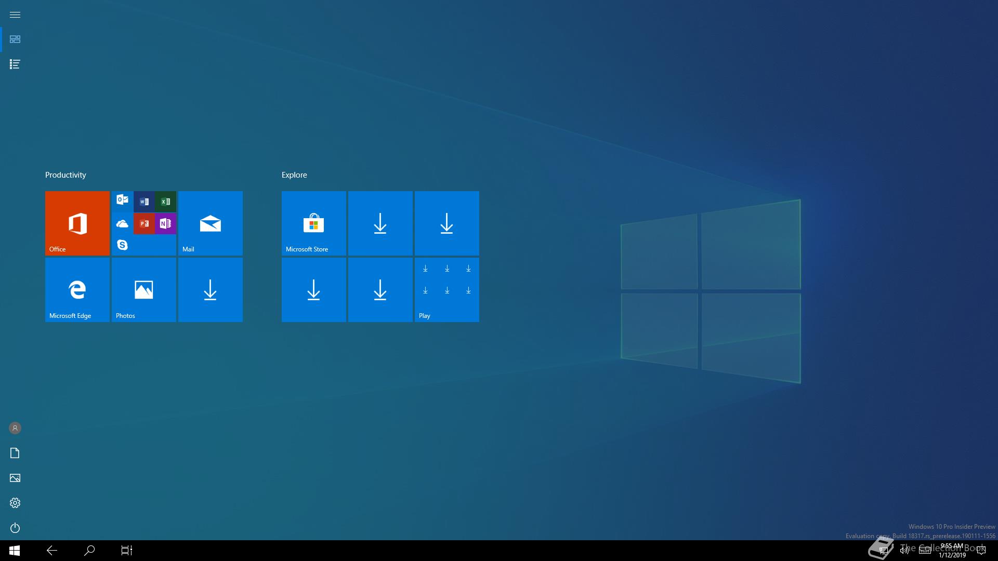The width and height of the screenshot is (998, 561).
Task: Open the touch keyboard tray icon
Action: (x=925, y=551)
